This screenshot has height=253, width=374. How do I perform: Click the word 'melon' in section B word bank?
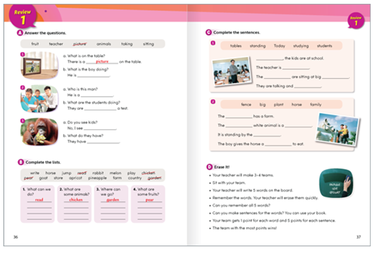pyautogui.click(x=116, y=173)
